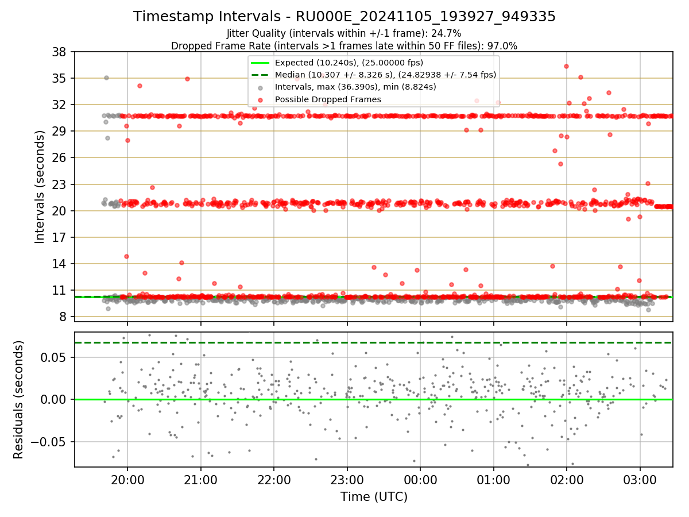Click the x-axis tick label "20:00"

click(x=127, y=480)
